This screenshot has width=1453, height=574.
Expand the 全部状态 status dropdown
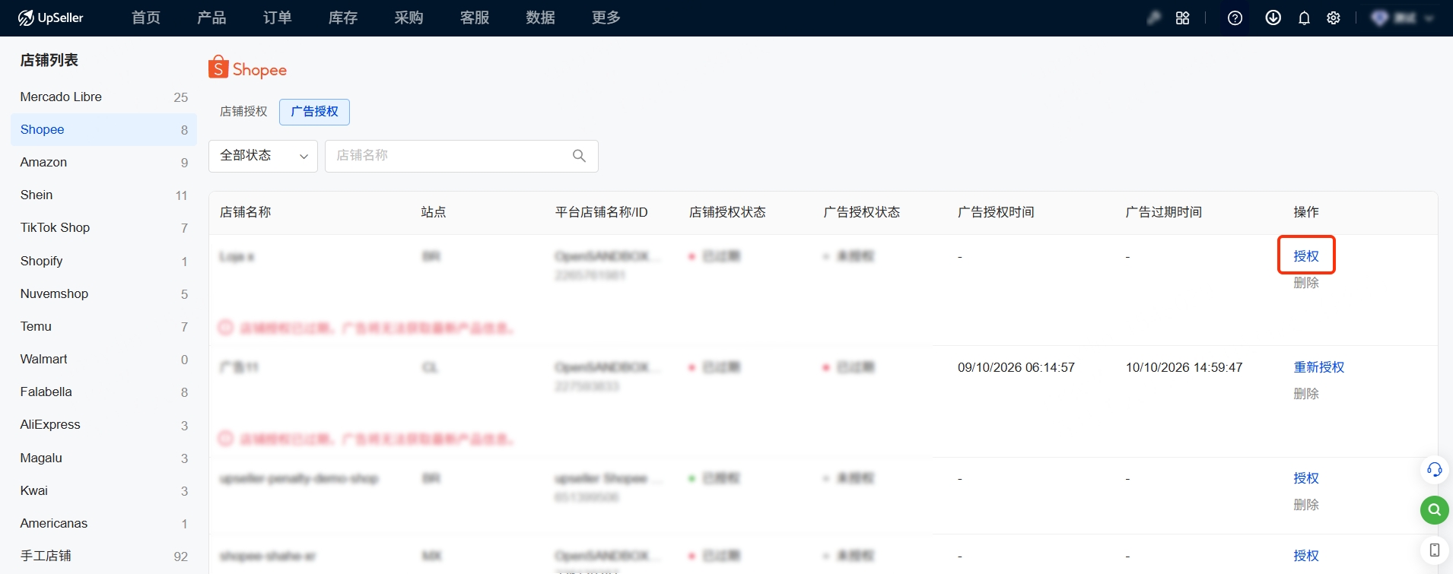click(263, 156)
